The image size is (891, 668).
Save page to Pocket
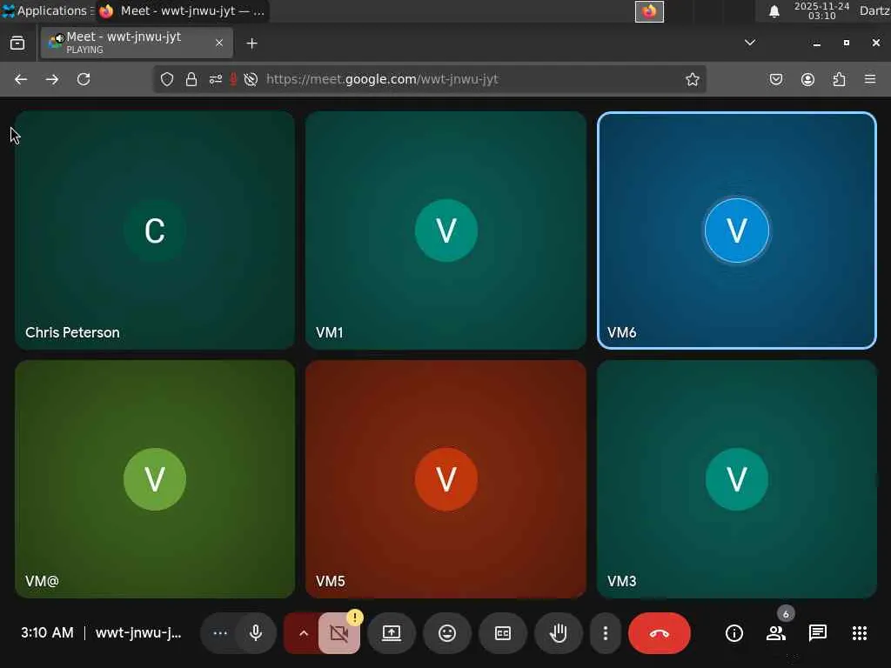coord(776,79)
